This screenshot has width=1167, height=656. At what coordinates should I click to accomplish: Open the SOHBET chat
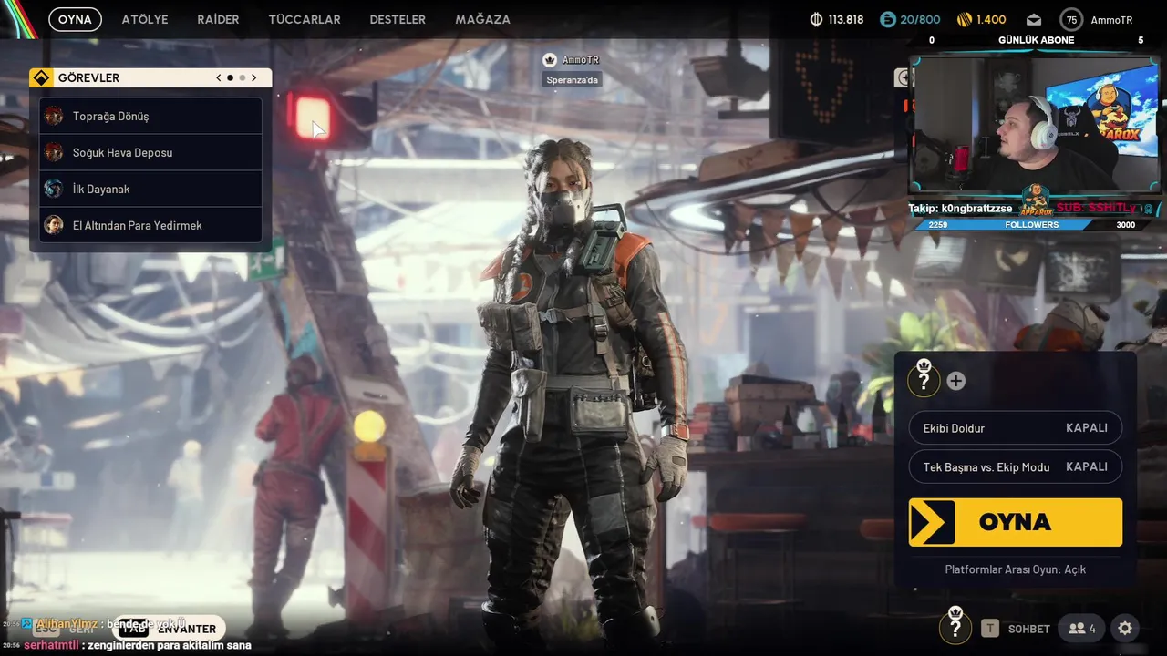coord(1029,629)
